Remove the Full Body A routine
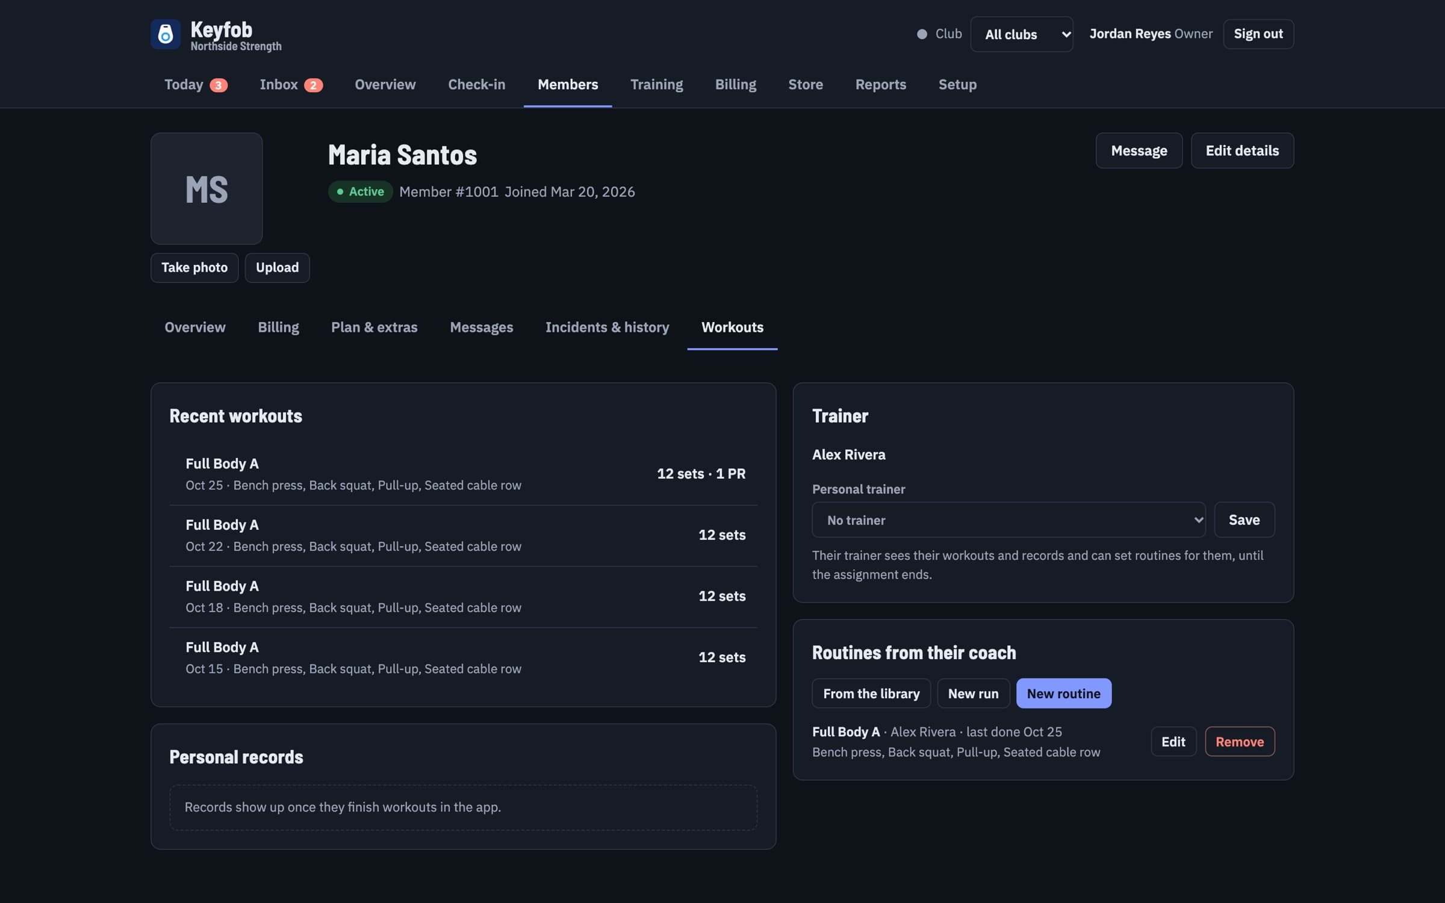The height and width of the screenshot is (903, 1445). [x=1239, y=742]
